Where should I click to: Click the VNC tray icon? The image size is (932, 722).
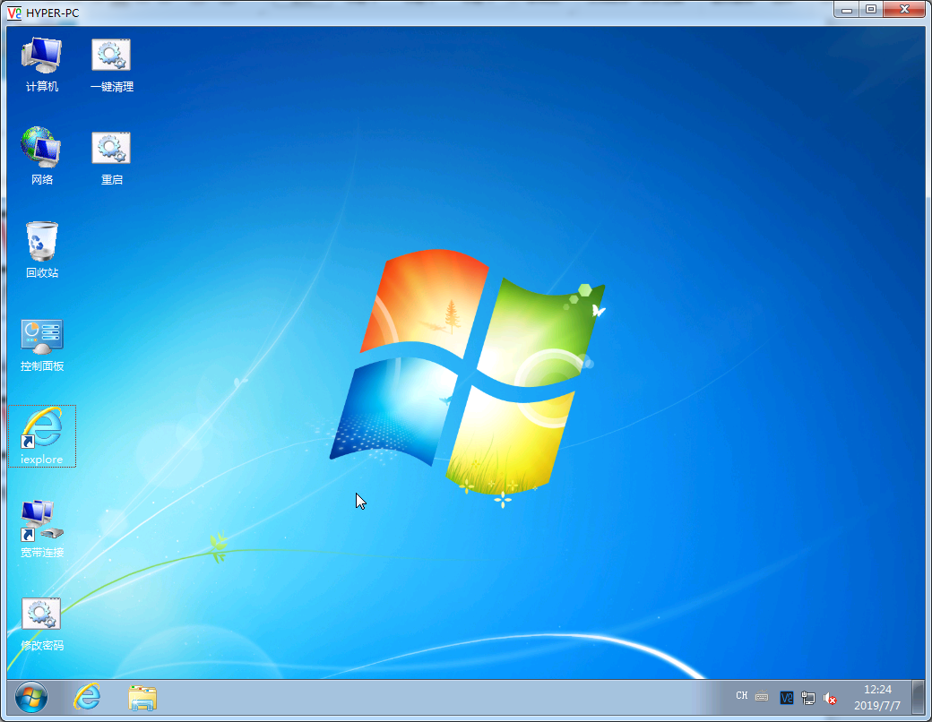click(x=787, y=698)
